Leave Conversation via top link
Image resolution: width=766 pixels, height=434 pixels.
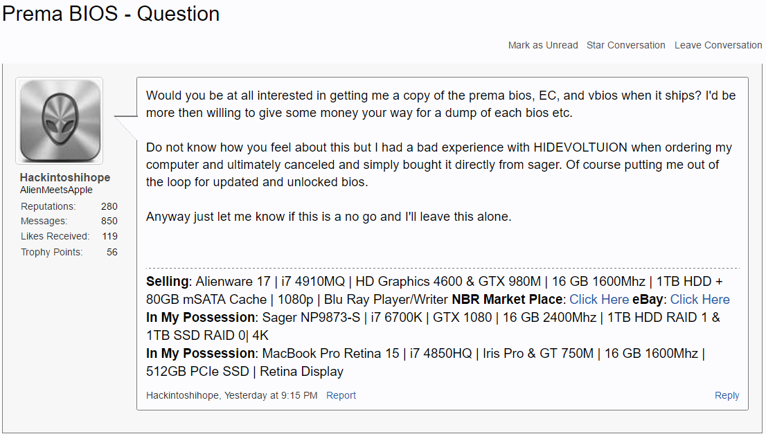[x=718, y=45]
